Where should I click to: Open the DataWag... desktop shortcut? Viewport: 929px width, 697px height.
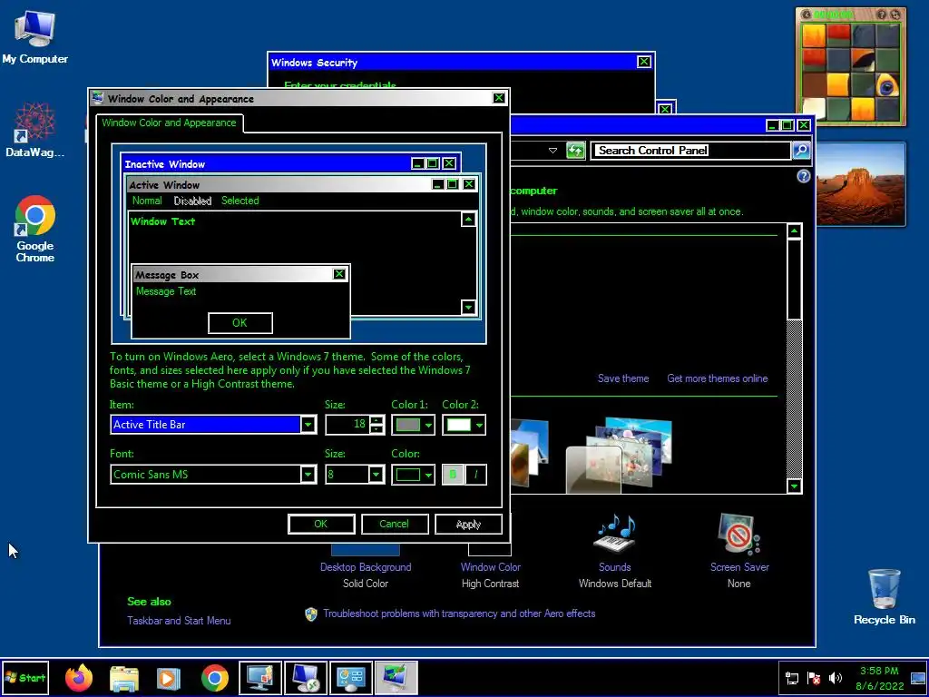point(35,130)
